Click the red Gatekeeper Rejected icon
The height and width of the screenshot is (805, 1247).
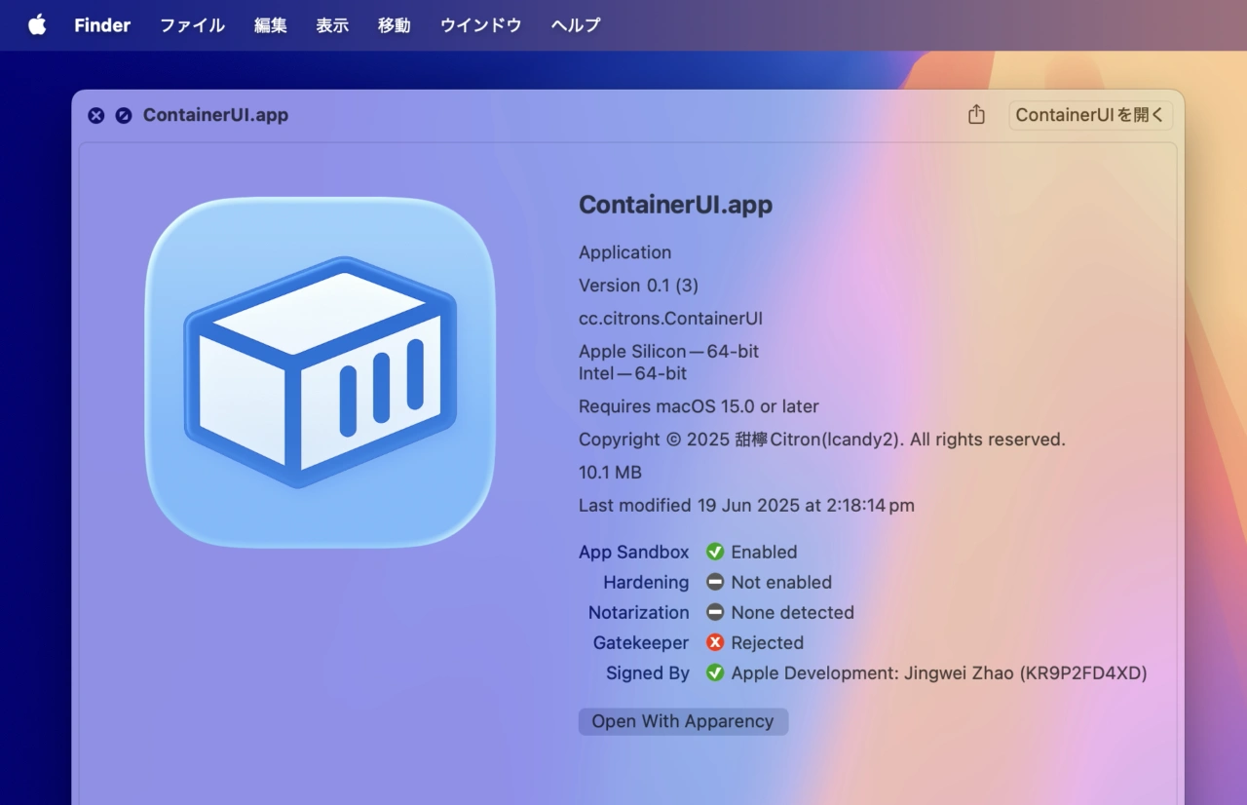[715, 642]
